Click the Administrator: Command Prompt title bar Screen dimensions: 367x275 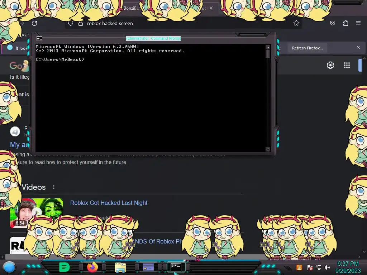pyautogui.click(x=153, y=38)
